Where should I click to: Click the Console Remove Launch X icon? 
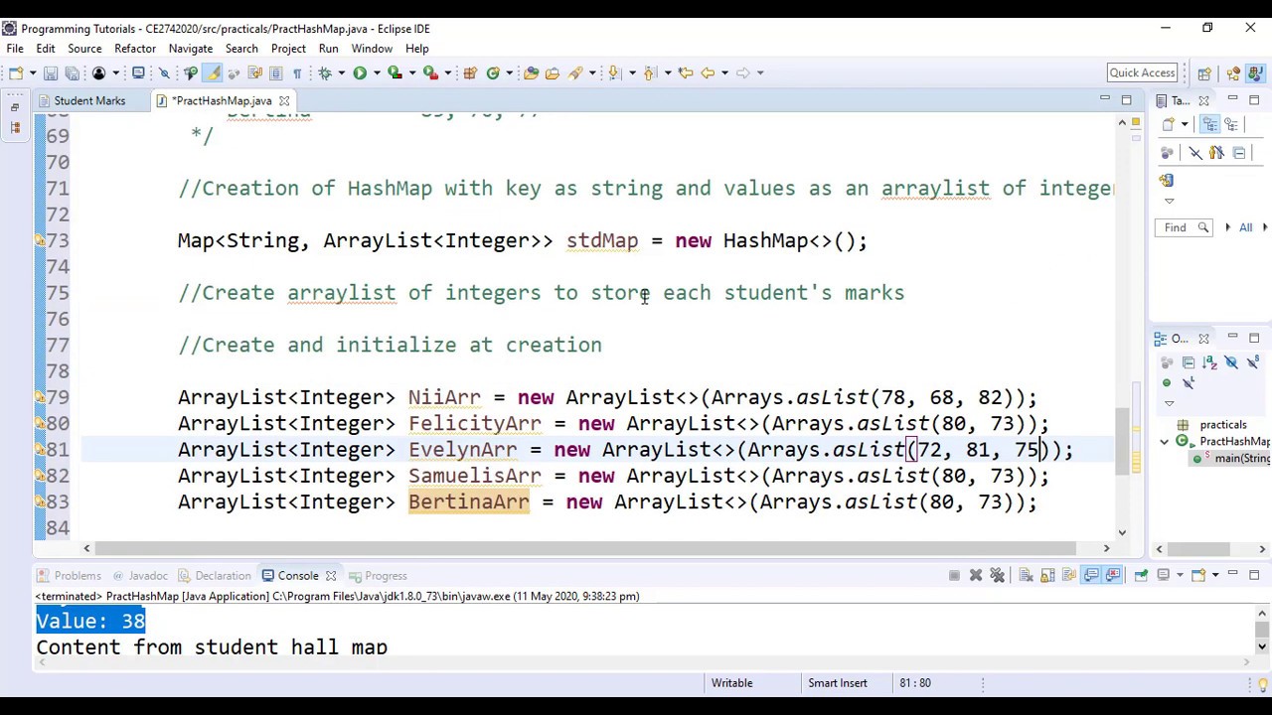[x=976, y=575]
